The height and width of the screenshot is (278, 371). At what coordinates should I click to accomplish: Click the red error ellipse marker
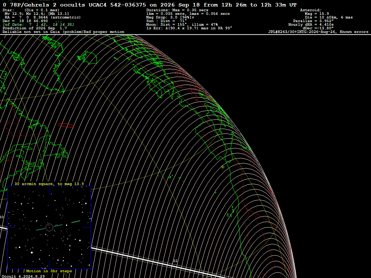tap(66, 125)
